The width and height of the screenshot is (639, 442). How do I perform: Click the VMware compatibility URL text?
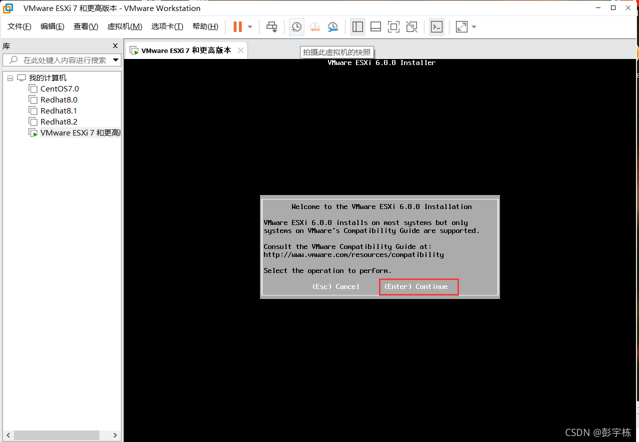353,254
